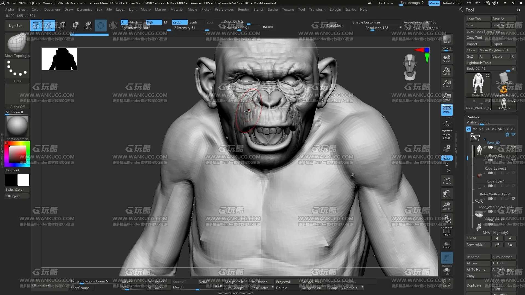The width and height of the screenshot is (525, 295).
Task: Click the camera head orientation gizmo
Action: pyautogui.click(x=410, y=67)
